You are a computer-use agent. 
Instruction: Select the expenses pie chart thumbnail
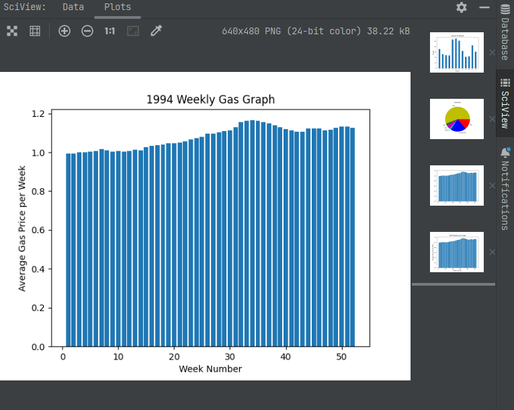457,119
